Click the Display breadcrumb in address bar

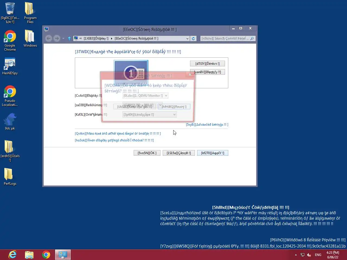(x=96, y=38)
